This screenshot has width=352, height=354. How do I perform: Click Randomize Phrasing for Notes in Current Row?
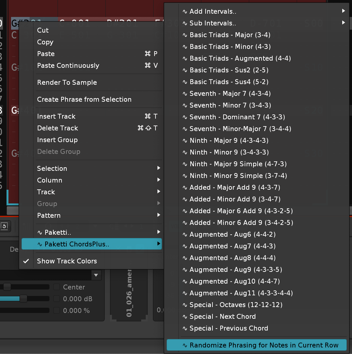click(x=264, y=345)
